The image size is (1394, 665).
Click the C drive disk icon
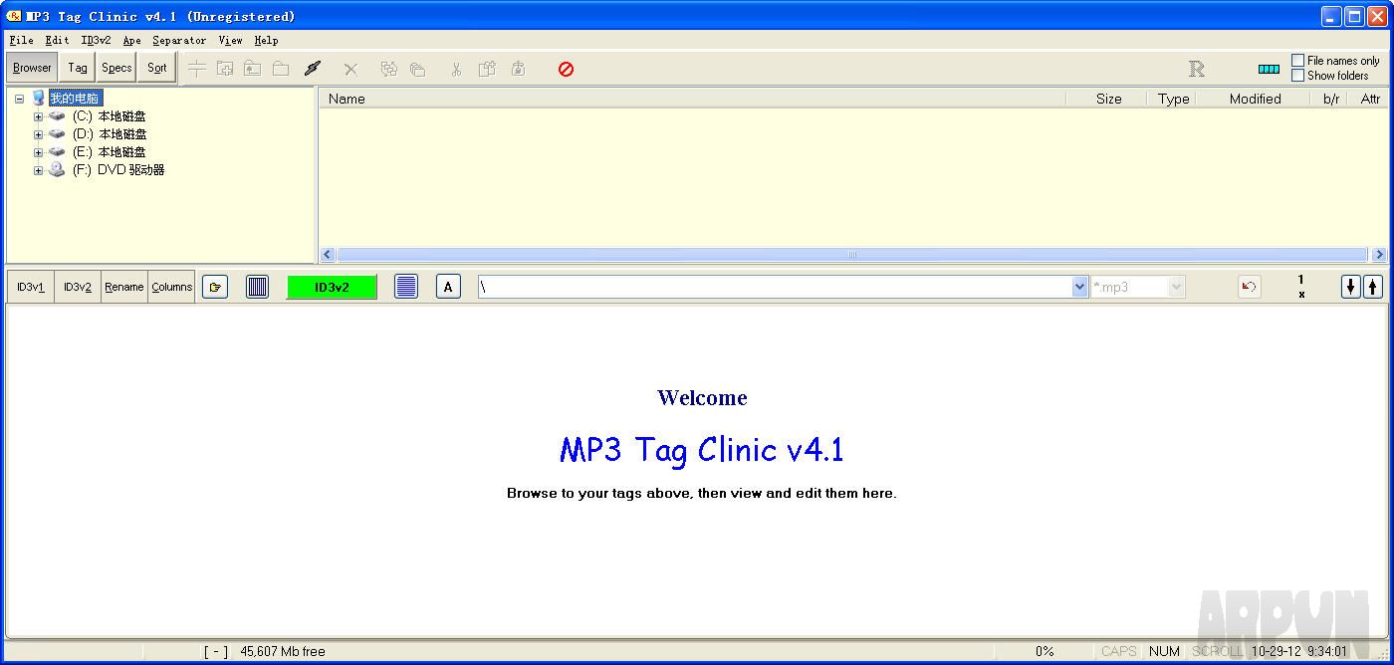point(57,115)
